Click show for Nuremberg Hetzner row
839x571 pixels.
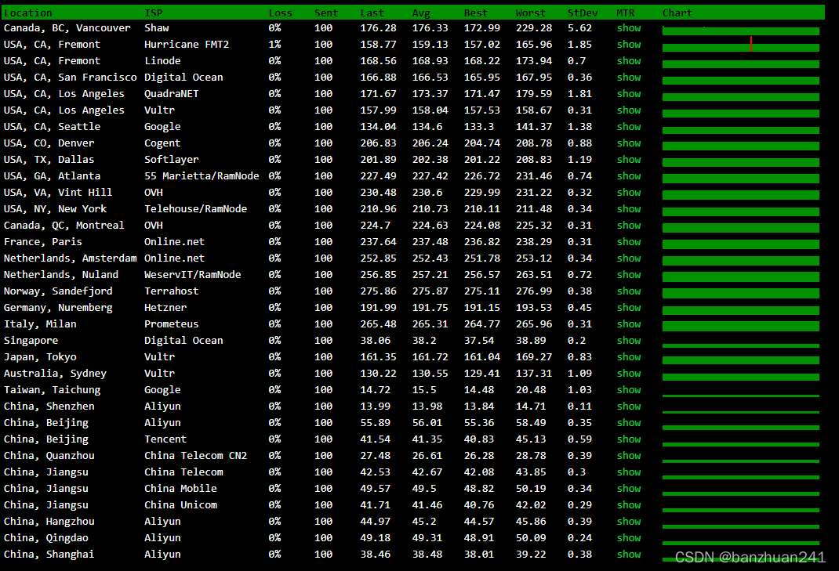[629, 307]
